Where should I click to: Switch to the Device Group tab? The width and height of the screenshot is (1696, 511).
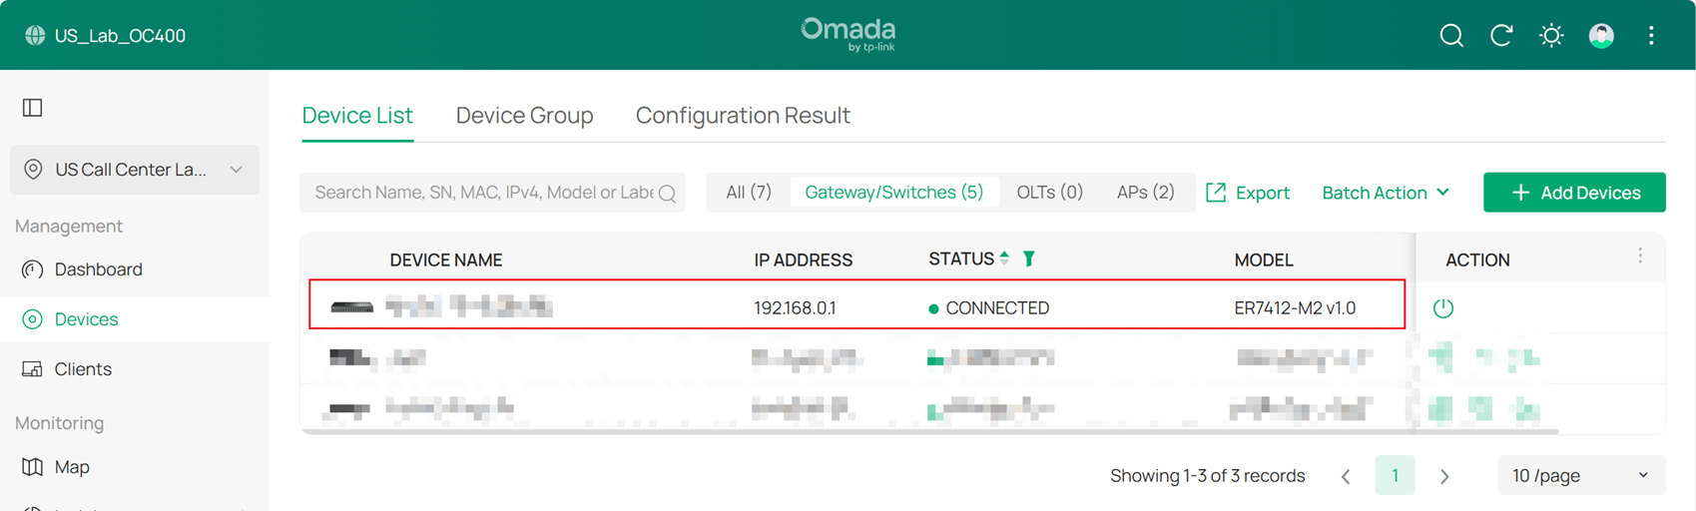(524, 116)
